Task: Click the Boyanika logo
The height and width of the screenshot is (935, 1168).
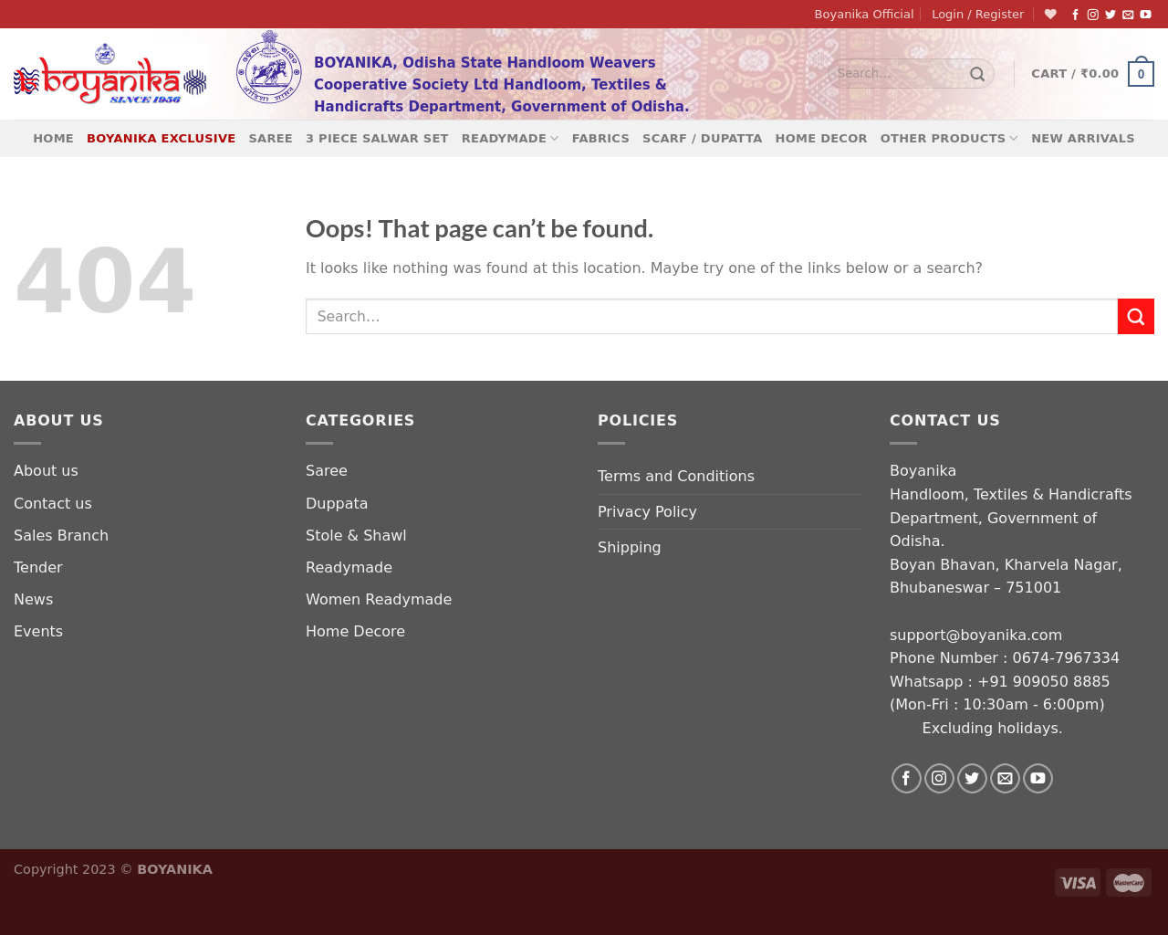Action: pos(109,74)
